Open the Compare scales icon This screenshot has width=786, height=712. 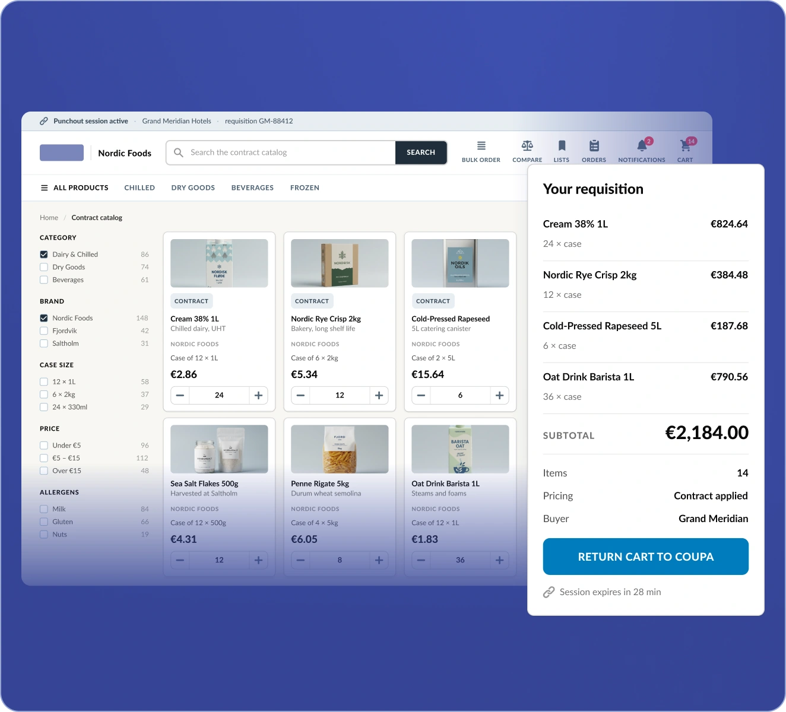click(527, 146)
